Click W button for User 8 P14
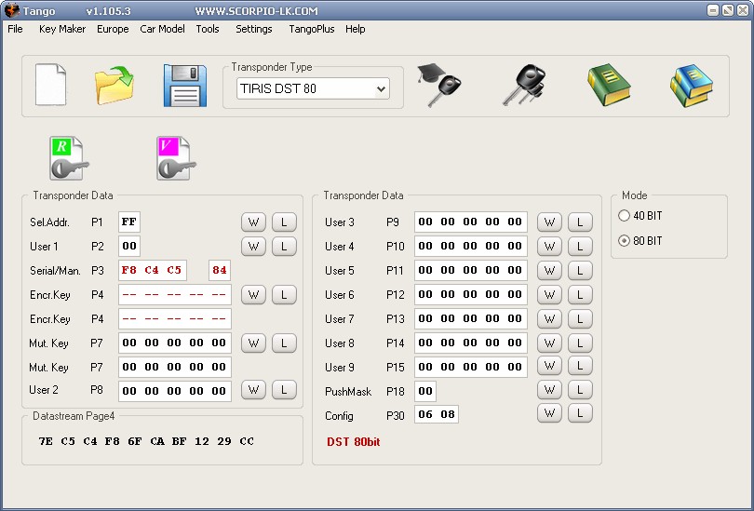 549,343
